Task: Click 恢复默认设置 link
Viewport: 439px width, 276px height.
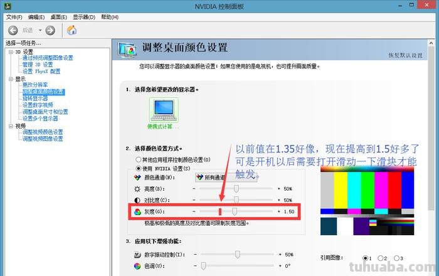Action: (405, 55)
